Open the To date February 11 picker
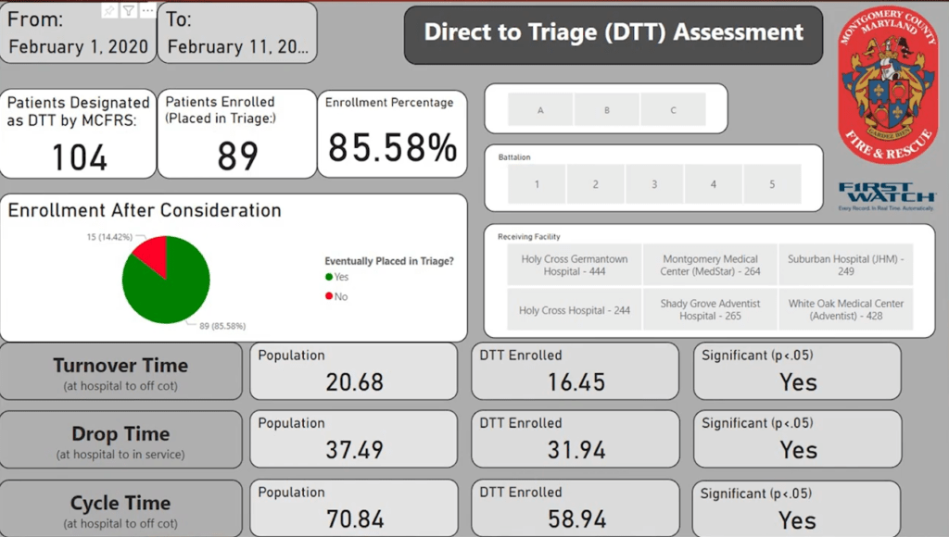The width and height of the screenshot is (949, 537). click(x=238, y=46)
